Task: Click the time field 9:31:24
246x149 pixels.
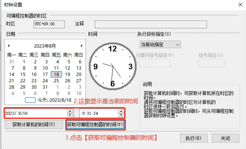Action: [x=98, y=113]
